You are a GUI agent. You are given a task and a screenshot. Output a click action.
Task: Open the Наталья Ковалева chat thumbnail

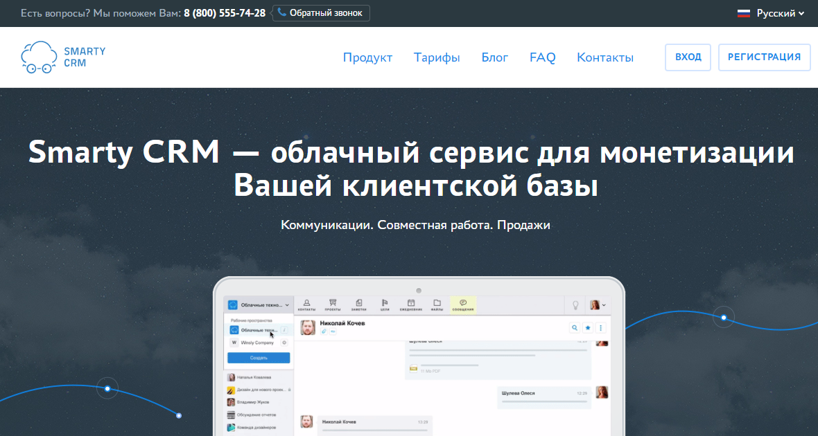(231, 376)
